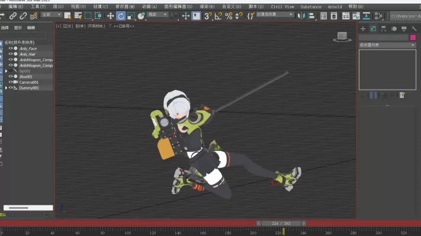The image size is (421, 236).
Task: Toggle the eye icon on the second AnbiWeapon_Comp row
Action: point(11,65)
